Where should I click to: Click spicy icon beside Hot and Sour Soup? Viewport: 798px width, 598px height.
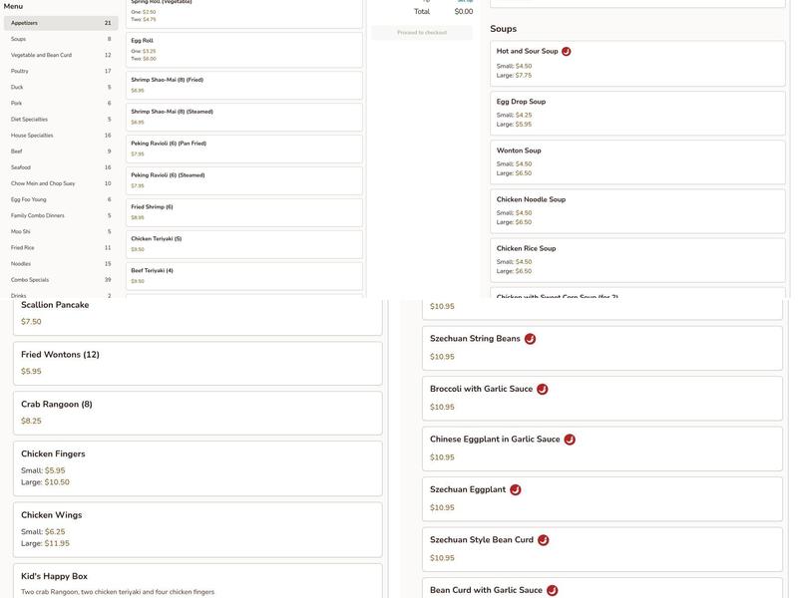tap(567, 52)
